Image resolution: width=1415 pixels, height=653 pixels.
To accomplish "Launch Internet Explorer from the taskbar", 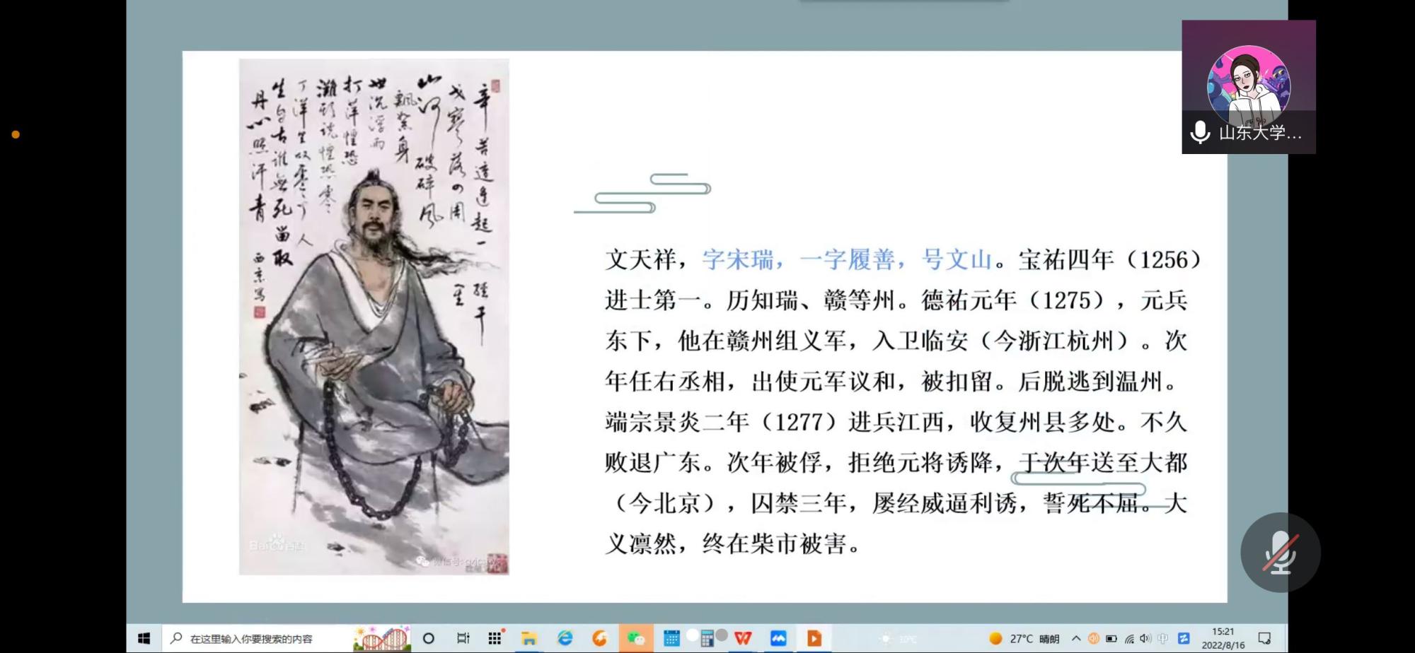I will 565,638.
